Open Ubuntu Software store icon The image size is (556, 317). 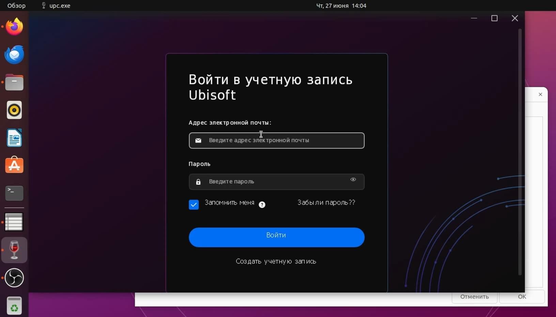pyautogui.click(x=14, y=165)
